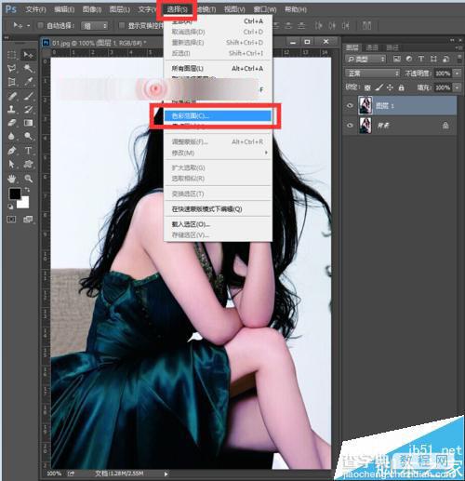Toggle lock all padlock in Layers panel
Screen dimensions: 465x481
coord(401,87)
